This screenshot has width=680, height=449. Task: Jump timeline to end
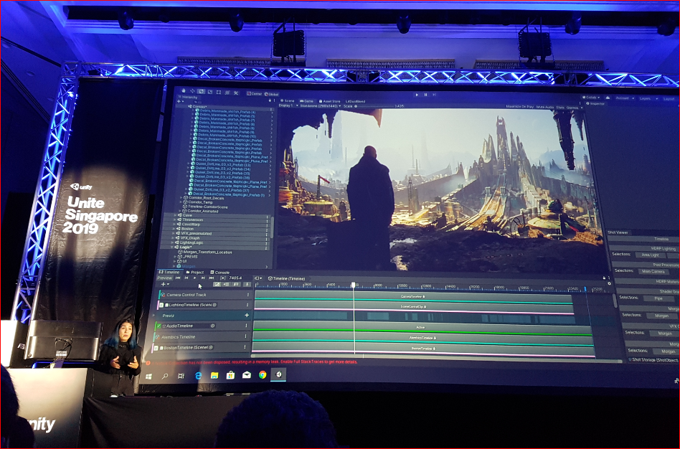pos(211,278)
